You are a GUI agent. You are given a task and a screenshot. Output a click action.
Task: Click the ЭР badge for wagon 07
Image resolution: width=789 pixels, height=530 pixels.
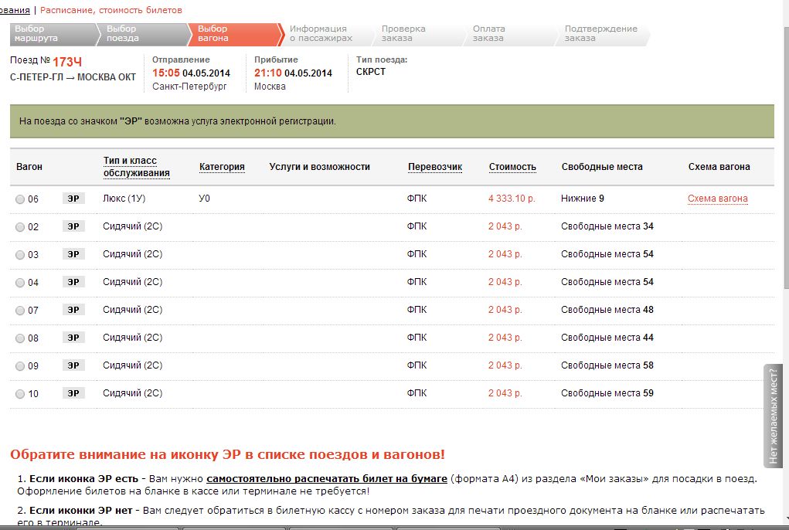tap(73, 310)
